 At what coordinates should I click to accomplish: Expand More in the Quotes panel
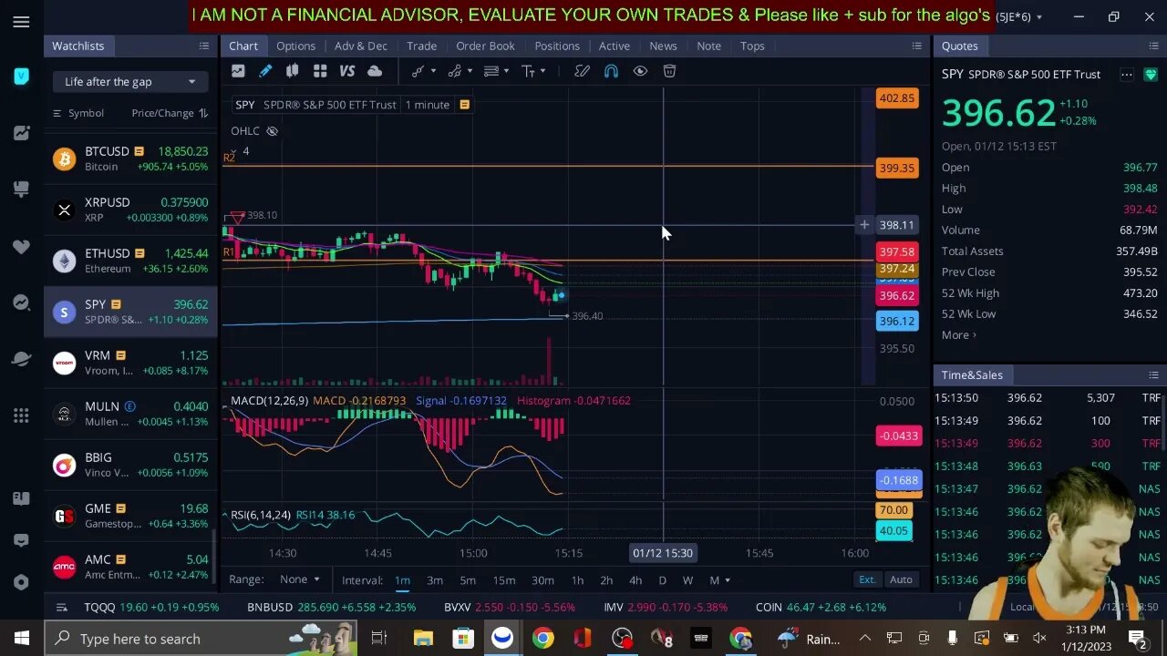point(958,335)
